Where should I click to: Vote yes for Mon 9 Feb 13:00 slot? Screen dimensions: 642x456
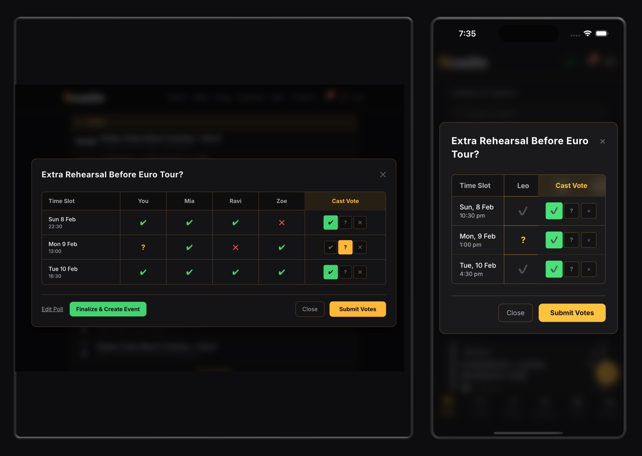click(x=331, y=247)
